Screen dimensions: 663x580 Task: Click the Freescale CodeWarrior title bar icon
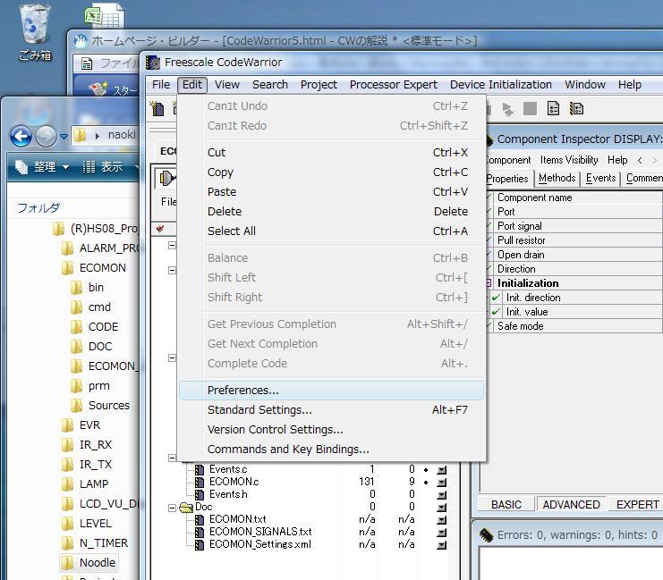pyautogui.click(x=153, y=63)
